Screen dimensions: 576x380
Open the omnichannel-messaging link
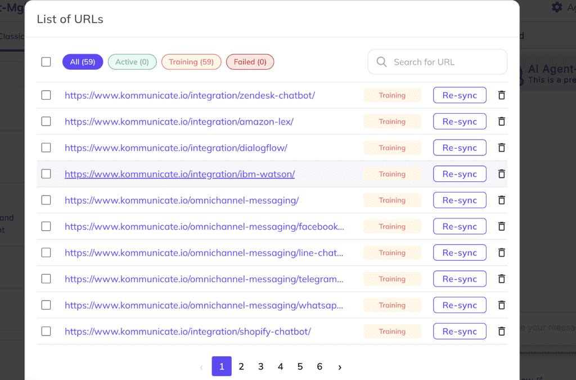[x=182, y=200]
